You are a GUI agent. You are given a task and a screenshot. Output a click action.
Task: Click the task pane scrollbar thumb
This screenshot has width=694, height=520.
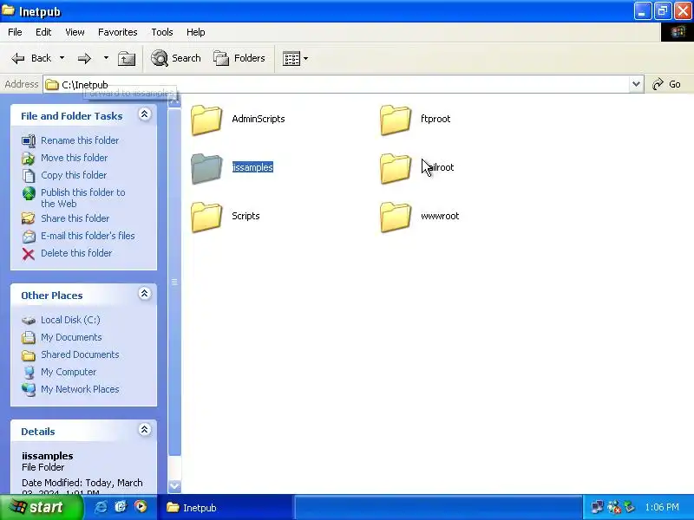tap(174, 283)
